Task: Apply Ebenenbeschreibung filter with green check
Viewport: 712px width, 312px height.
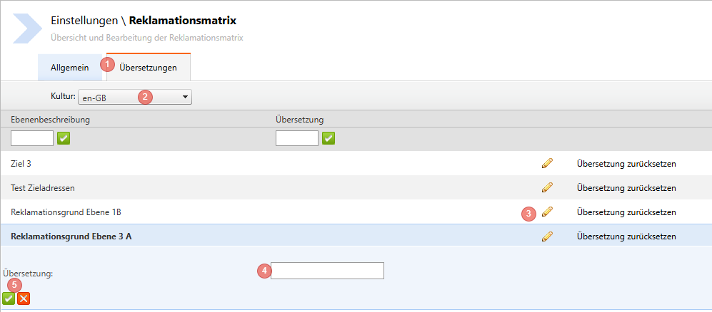Action: point(64,138)
